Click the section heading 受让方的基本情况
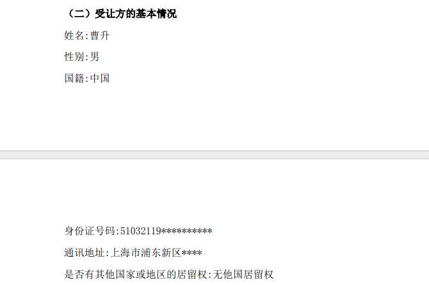This screenshot has height=285, width=429. point(136,13)
